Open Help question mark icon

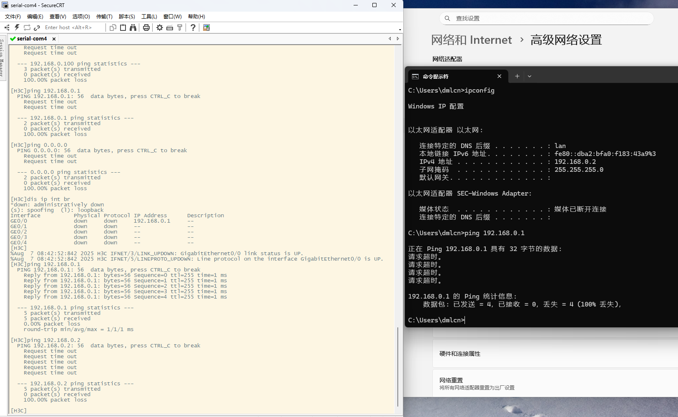click(193, 28)
